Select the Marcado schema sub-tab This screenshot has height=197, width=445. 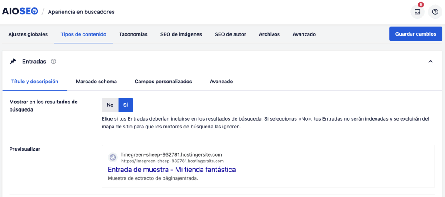96,81
